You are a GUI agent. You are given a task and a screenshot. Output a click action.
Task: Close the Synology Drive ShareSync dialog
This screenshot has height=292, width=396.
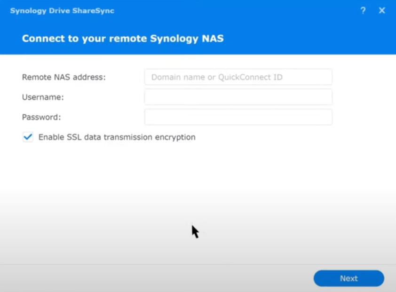click(382, 10)
